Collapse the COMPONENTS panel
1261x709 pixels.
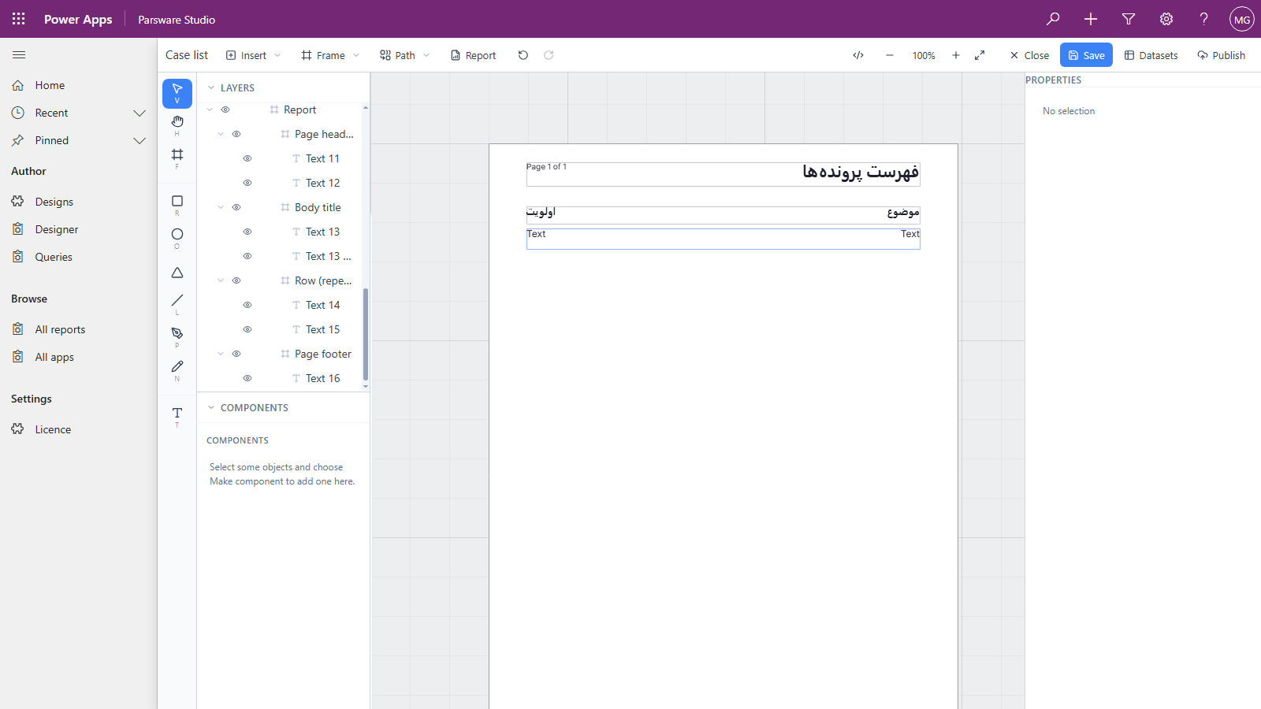pyautogui.click(x=211, y=407)
